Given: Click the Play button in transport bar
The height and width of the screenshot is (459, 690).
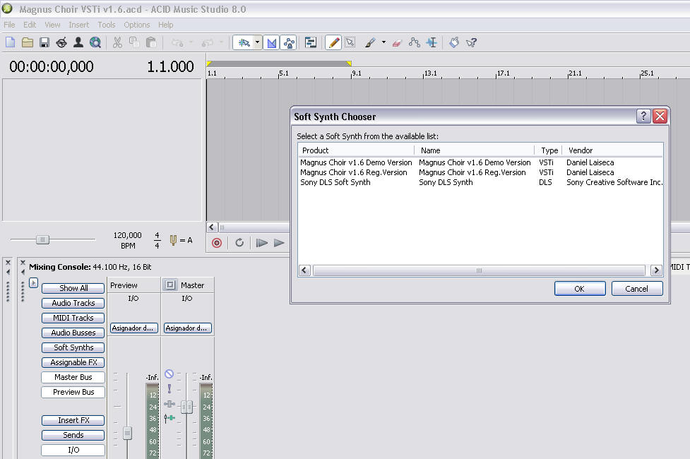Looking at the screenshot, I should [279, 243].
